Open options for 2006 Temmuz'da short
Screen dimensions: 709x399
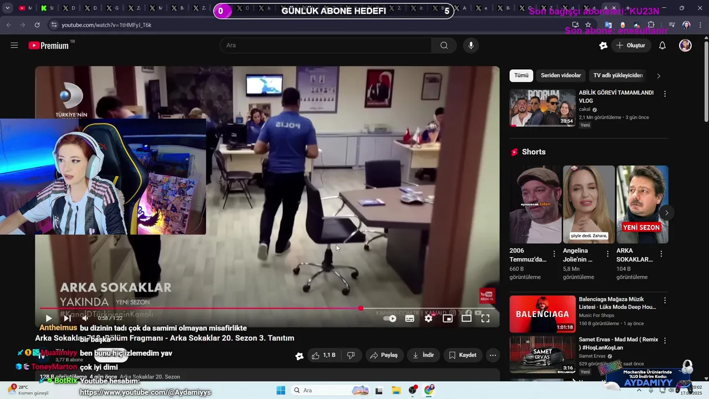554,254
